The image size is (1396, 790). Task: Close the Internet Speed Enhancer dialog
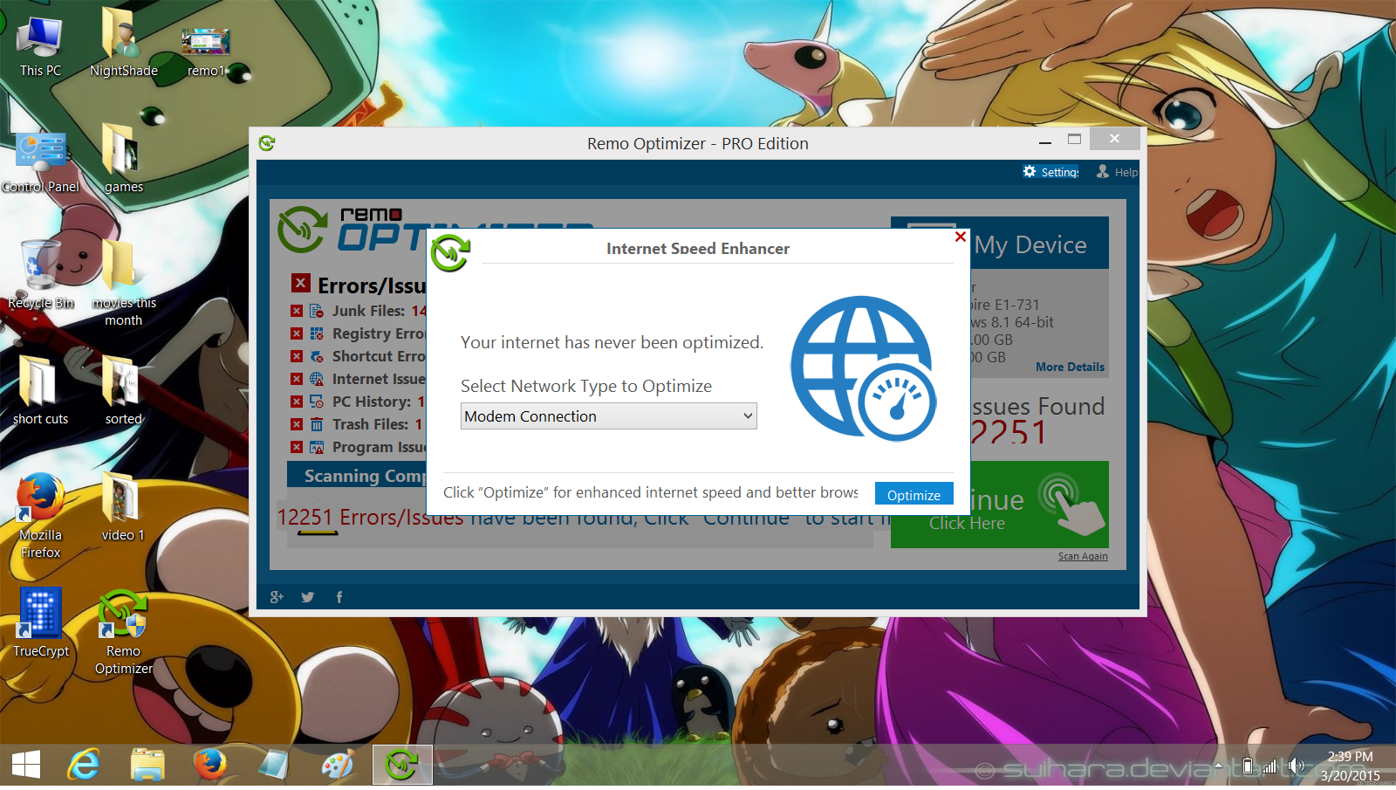pyautogui.click(x=961, y=237)
